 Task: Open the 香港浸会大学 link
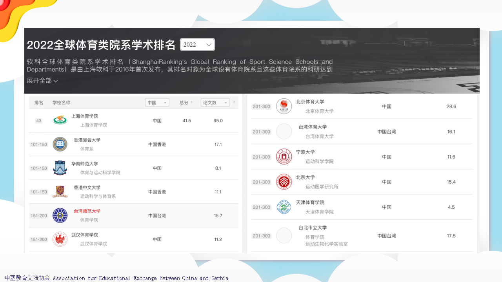[87, 140]
